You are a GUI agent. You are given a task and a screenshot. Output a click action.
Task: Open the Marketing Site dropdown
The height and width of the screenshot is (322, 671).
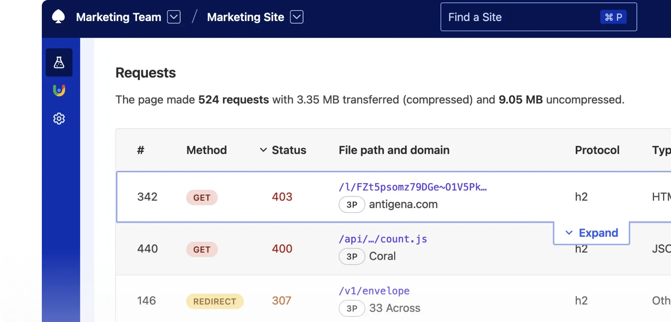[x=297, y=17]
